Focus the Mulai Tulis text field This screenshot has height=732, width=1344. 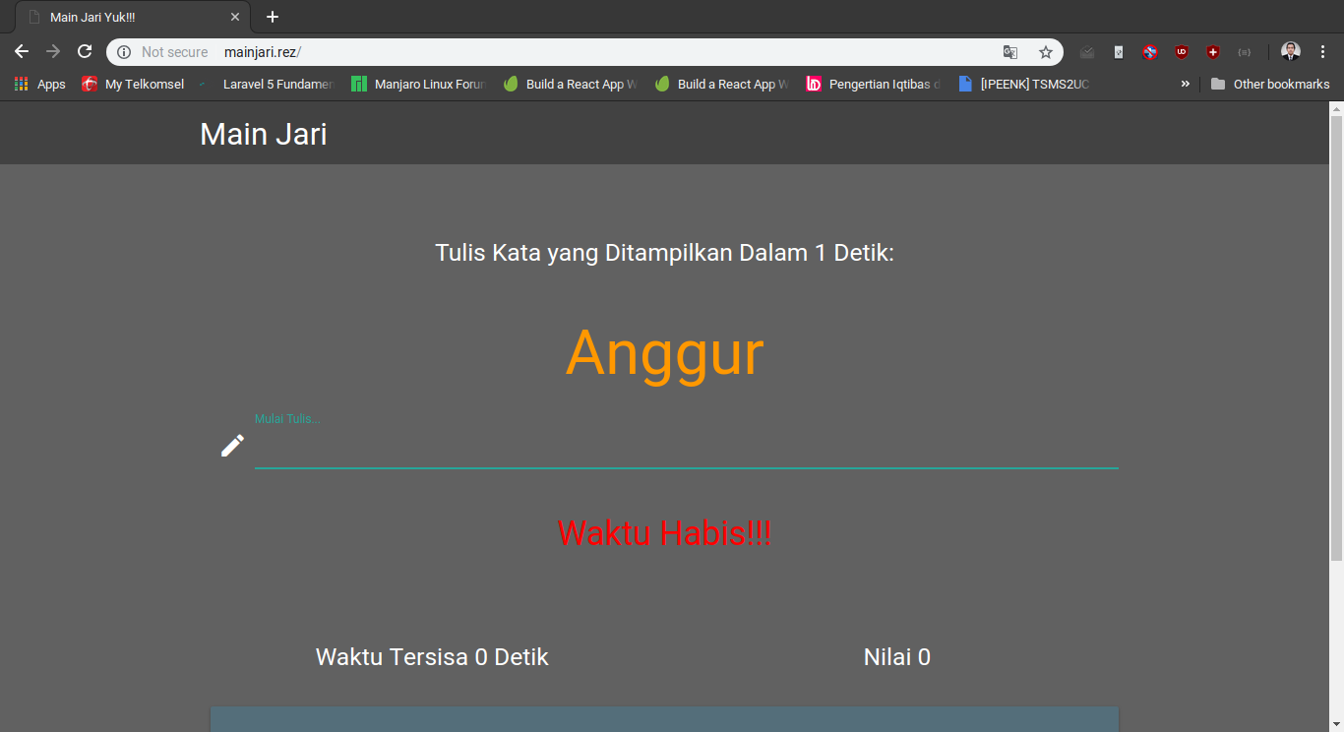[x=686, y=448]
